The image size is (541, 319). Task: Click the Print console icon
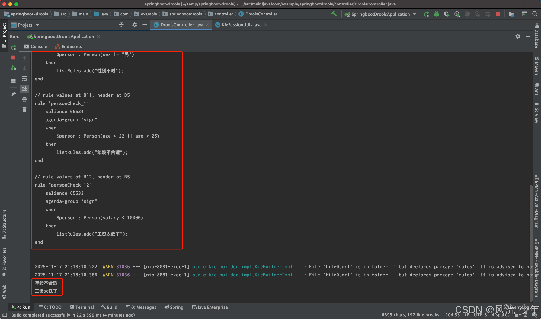(x=24, y=99)
